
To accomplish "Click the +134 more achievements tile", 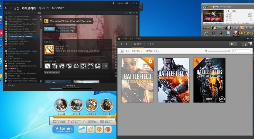I will [x=105, y=66].
